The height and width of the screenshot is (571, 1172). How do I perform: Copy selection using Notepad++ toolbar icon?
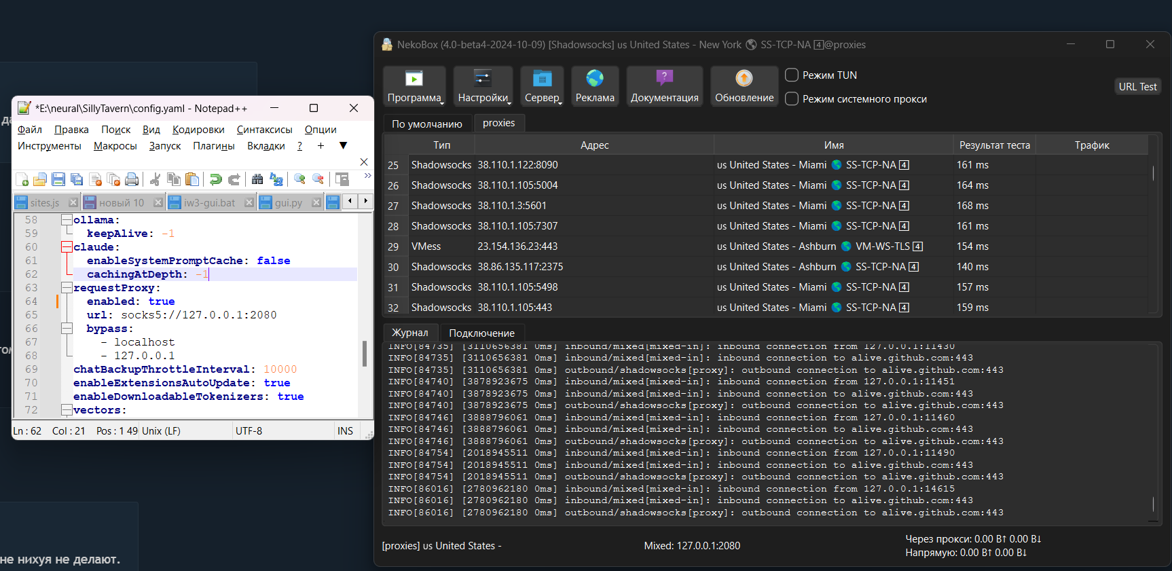(174, 179)
